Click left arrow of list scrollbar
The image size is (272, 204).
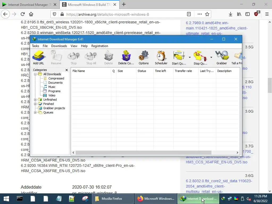(73, 153)
